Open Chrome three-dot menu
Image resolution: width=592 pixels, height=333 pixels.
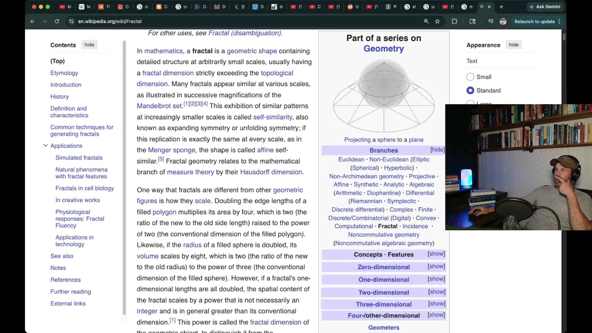click(x=559, y=21)
